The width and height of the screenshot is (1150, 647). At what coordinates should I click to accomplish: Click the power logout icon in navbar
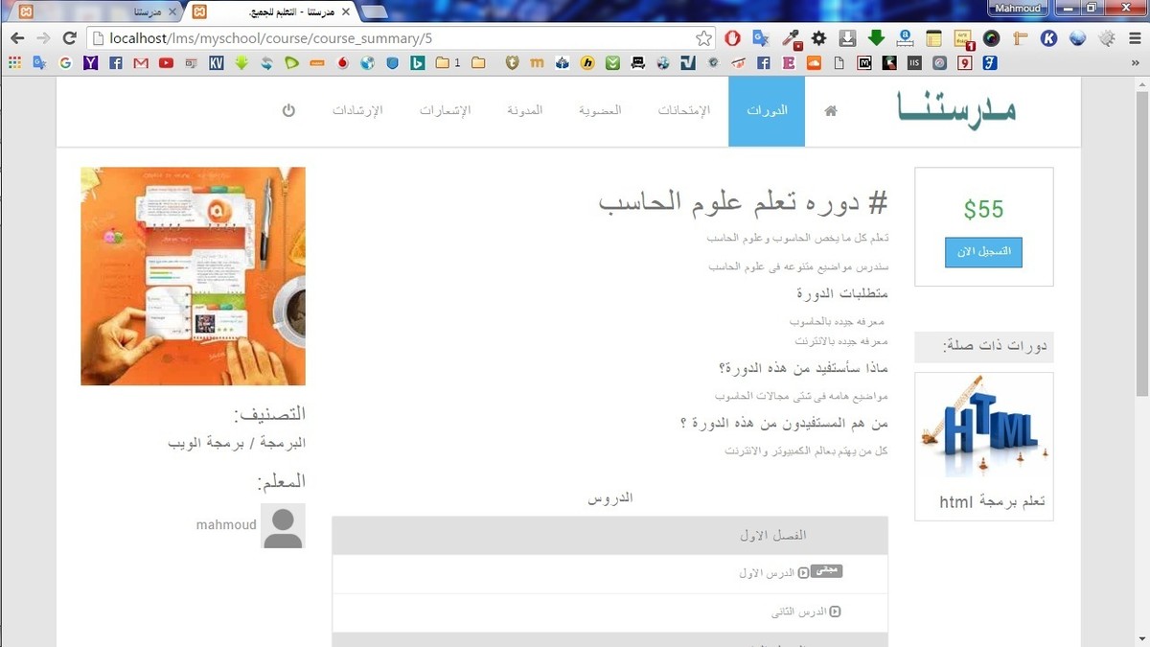click(x=288, y=110)
